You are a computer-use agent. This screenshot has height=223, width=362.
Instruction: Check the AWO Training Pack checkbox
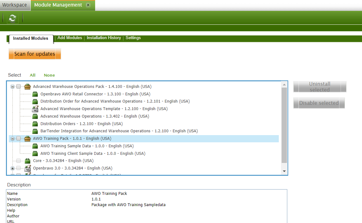pyautogui.click(x=19, y=139)
